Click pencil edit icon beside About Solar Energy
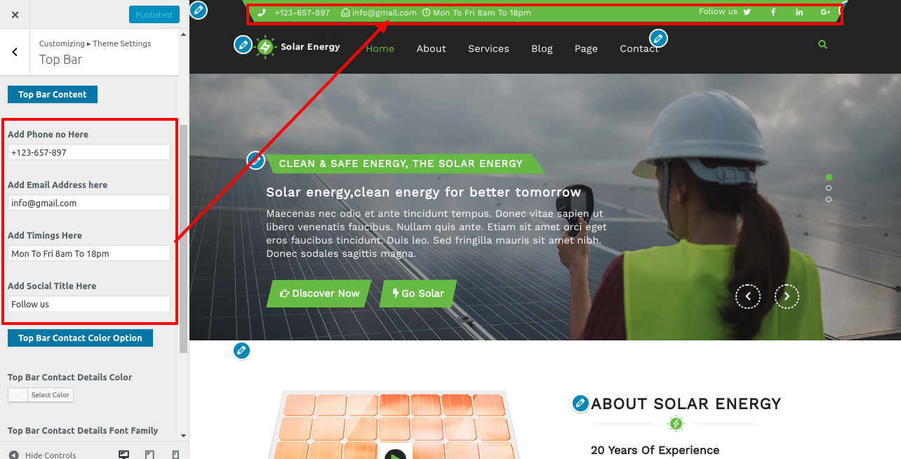Image resolution: width=901 pixels, height=459 pixels. 580,403
